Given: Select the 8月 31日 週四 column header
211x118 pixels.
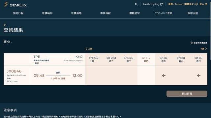Looking at the screenshot, I should 146,59.
